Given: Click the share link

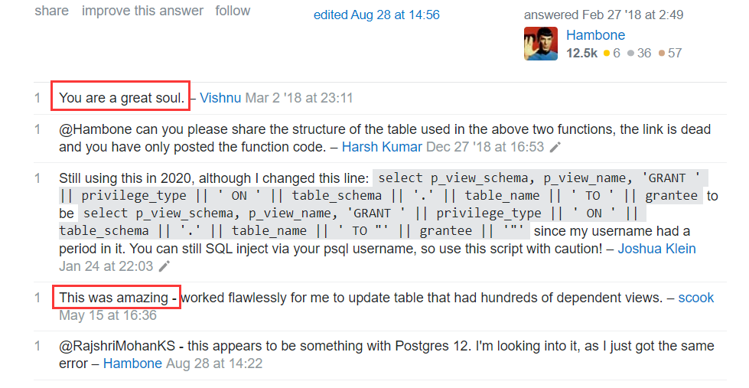Looking at the screenshot, I should point(51,11).
